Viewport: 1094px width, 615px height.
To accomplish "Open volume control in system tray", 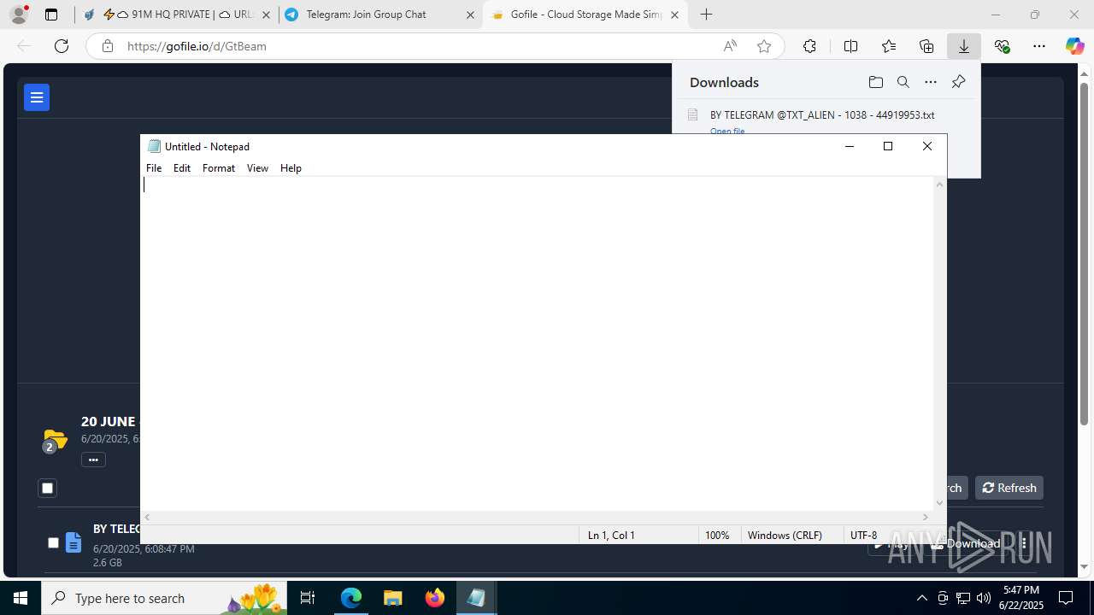I will point(983,598).
